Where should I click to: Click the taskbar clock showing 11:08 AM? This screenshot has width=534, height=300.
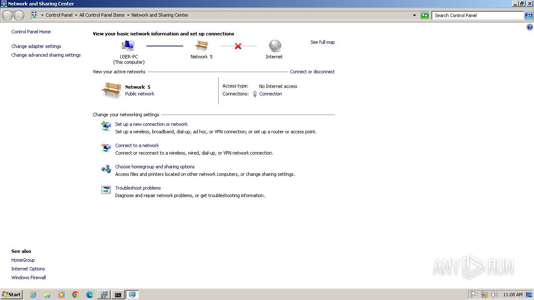(x=513, y=295)
